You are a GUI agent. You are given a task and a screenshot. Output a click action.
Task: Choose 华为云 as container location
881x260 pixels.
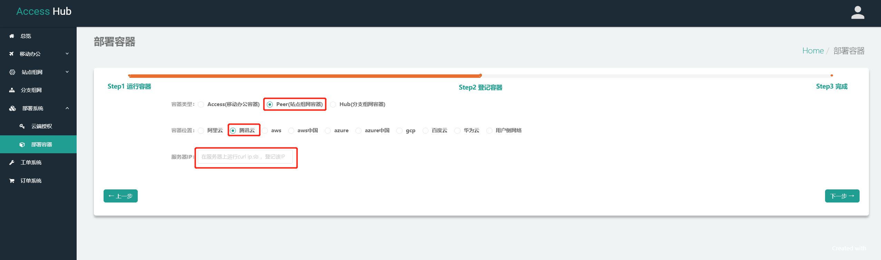click(x=457, y=131)
